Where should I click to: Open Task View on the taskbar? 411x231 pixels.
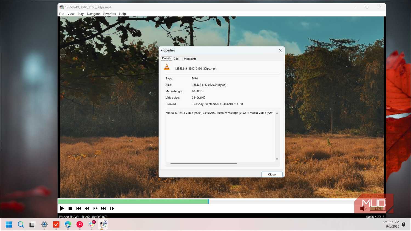coord(32,224)
